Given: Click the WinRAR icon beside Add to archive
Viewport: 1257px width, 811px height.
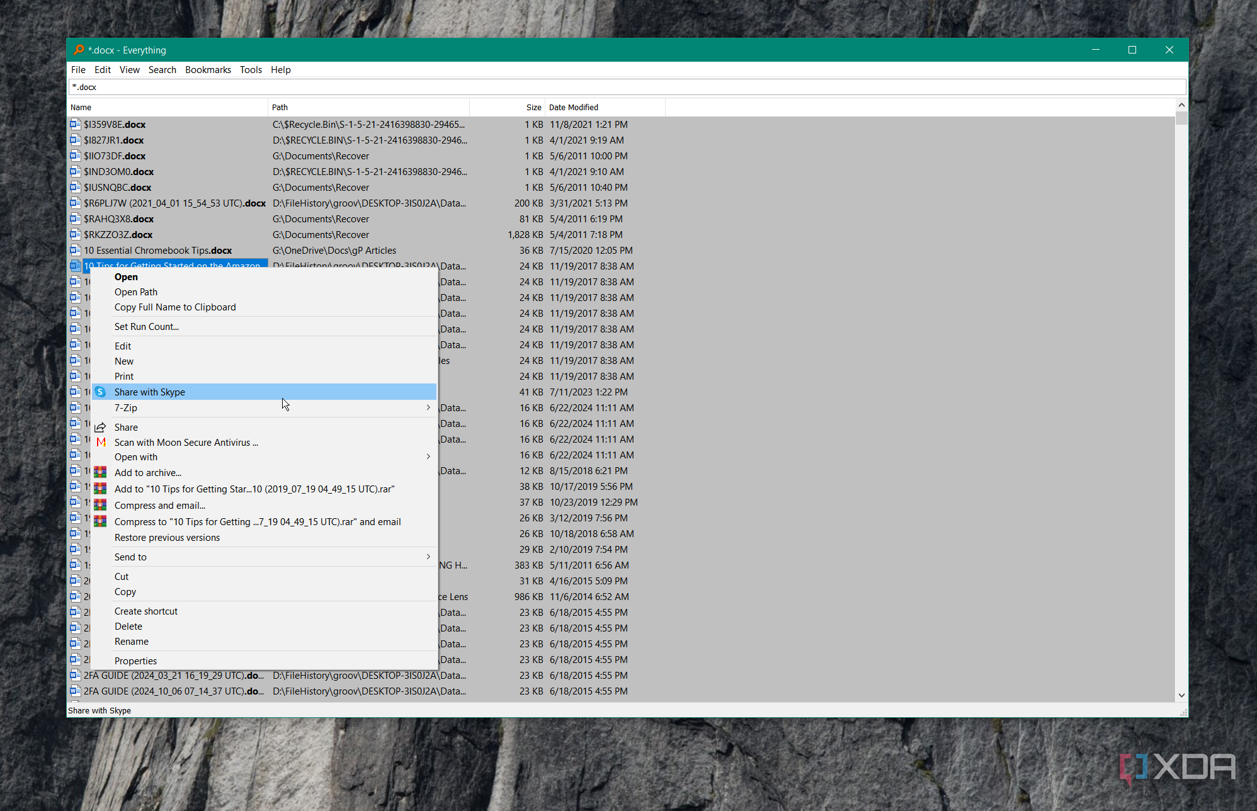Looking at the screenshot, I should (100, 472).
